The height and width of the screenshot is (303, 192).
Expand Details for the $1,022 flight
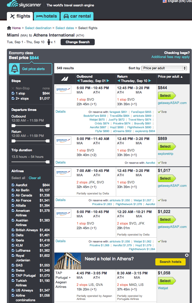pyautogui.click(x=60, y=241)
